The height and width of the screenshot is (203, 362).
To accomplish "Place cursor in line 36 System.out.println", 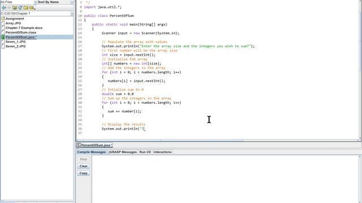I will click(120, 129).
